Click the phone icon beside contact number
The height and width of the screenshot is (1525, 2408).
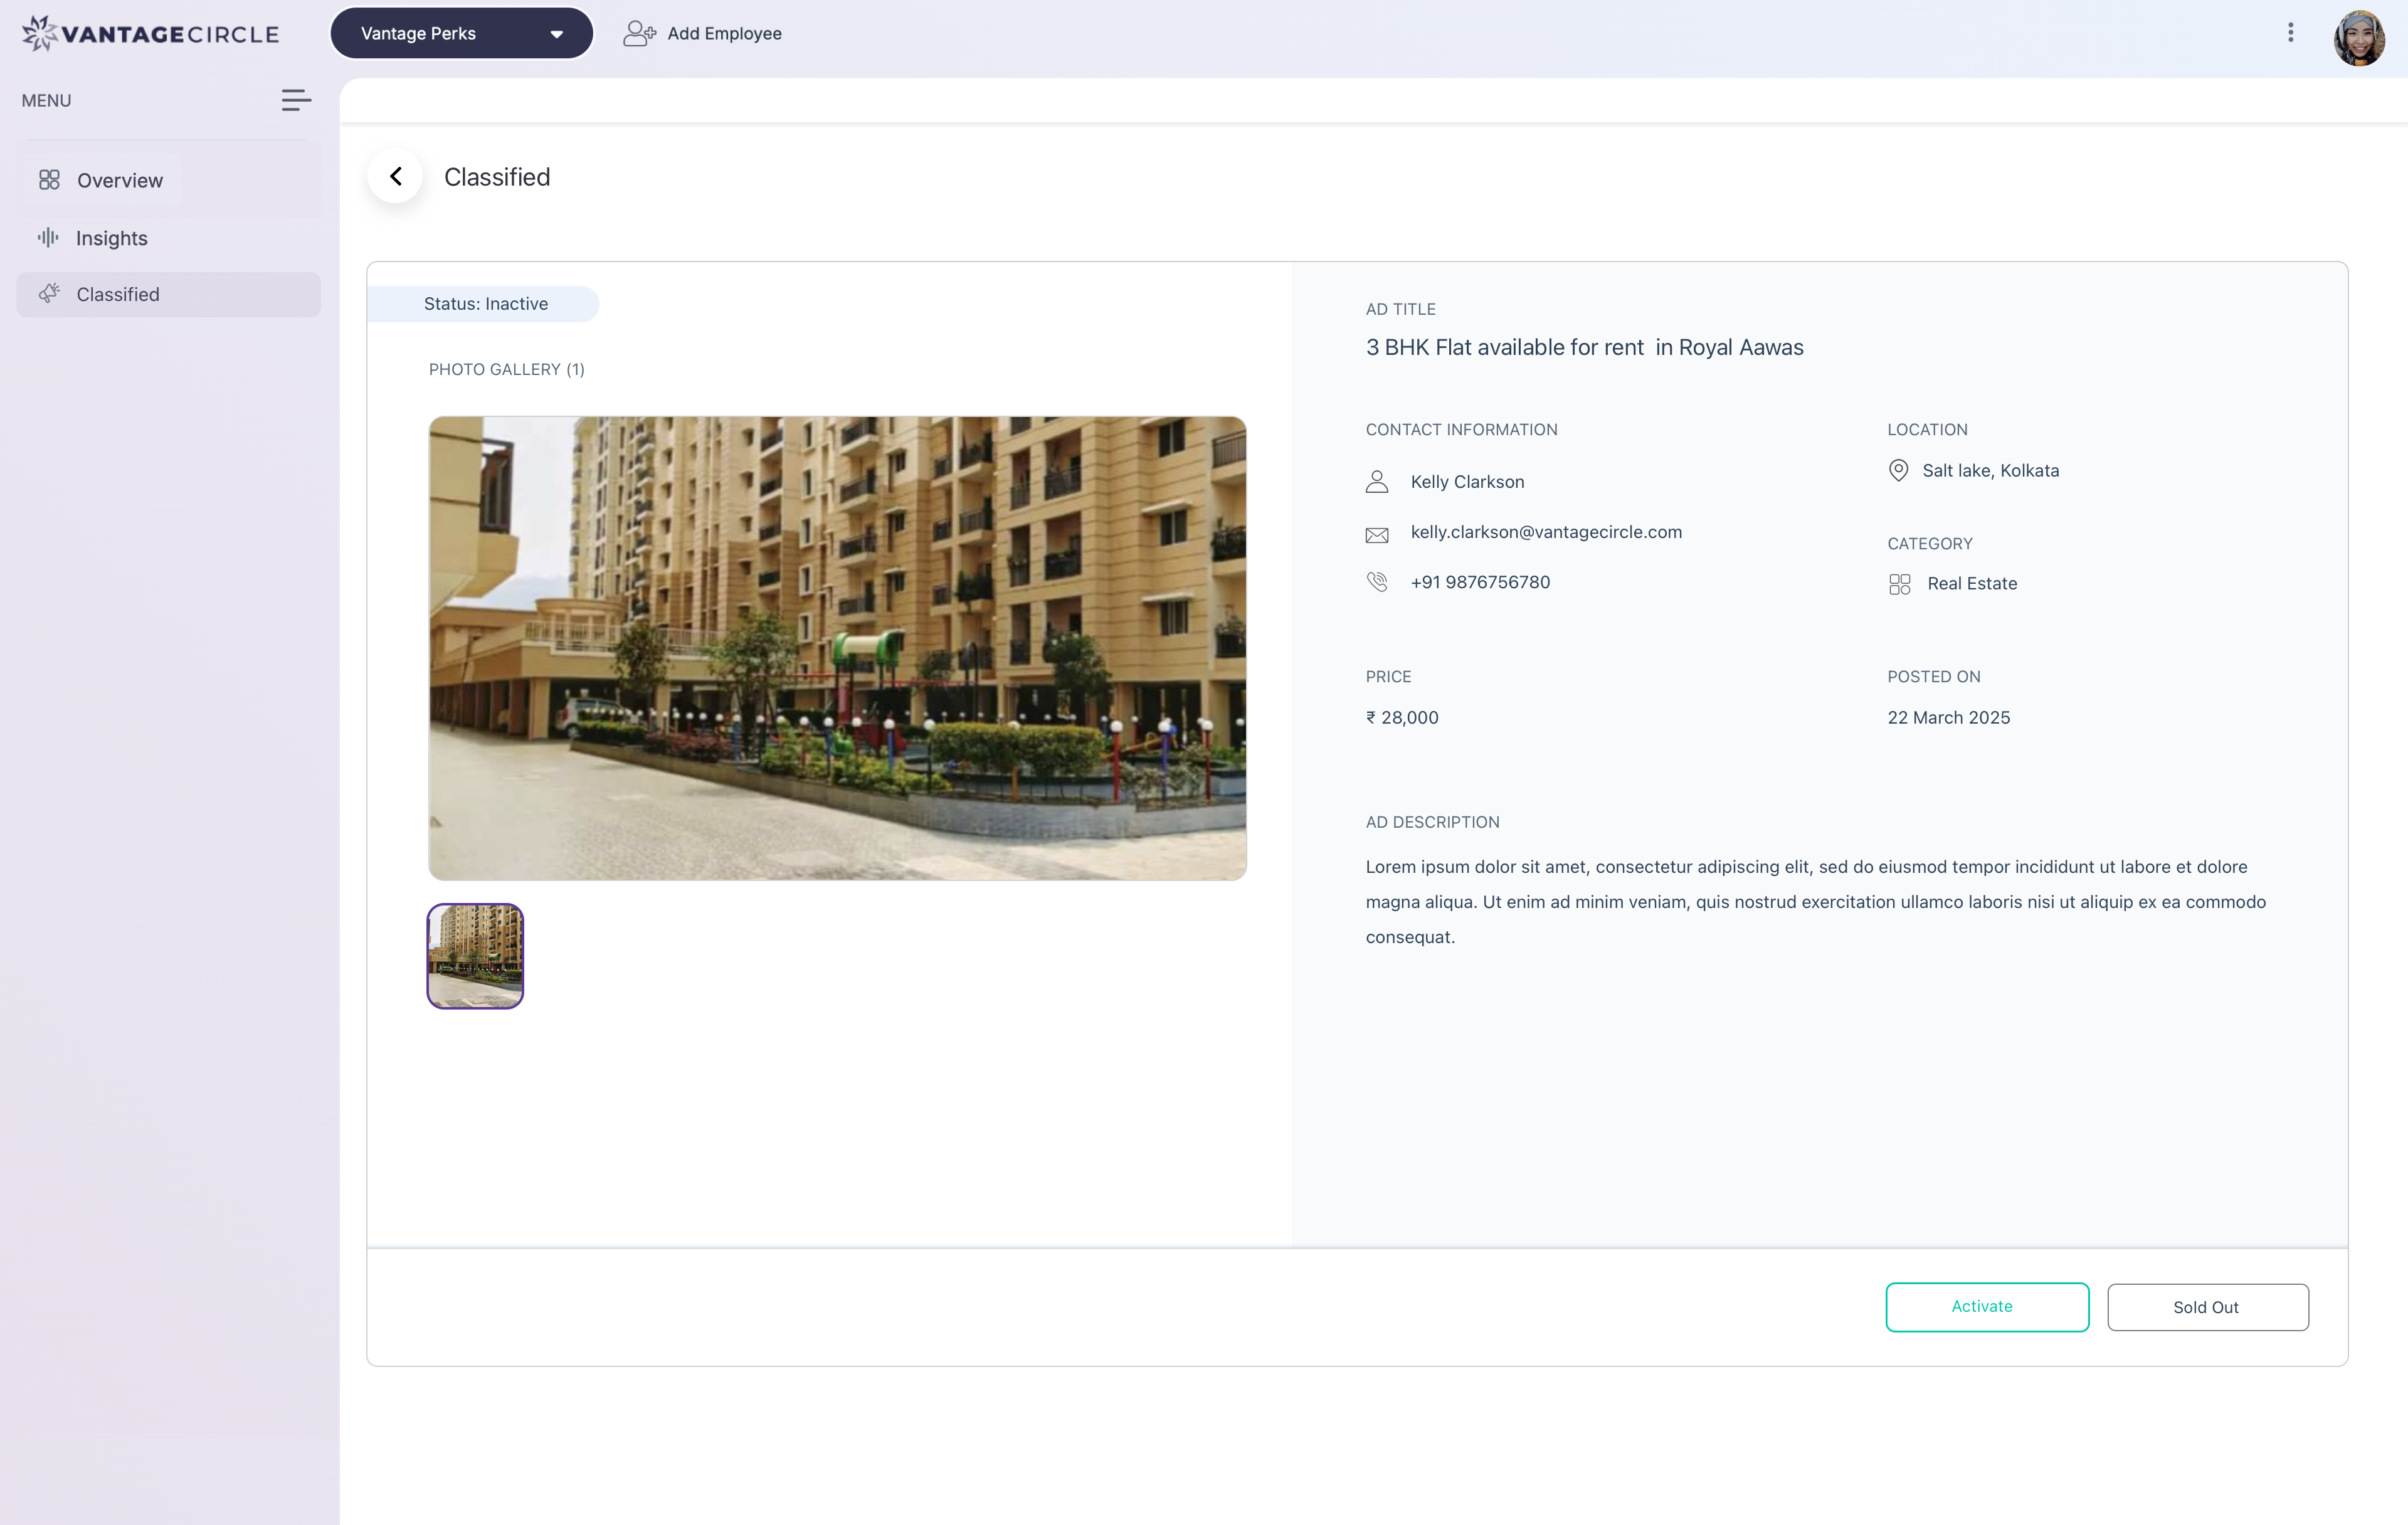coord(1377,582)
